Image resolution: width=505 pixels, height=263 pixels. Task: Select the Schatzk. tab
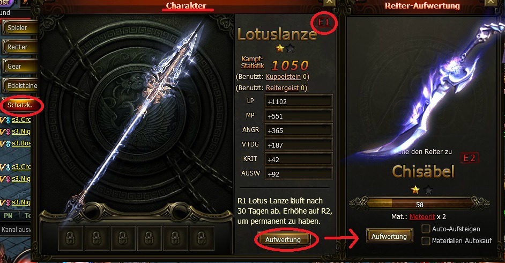tap(20, 105)
